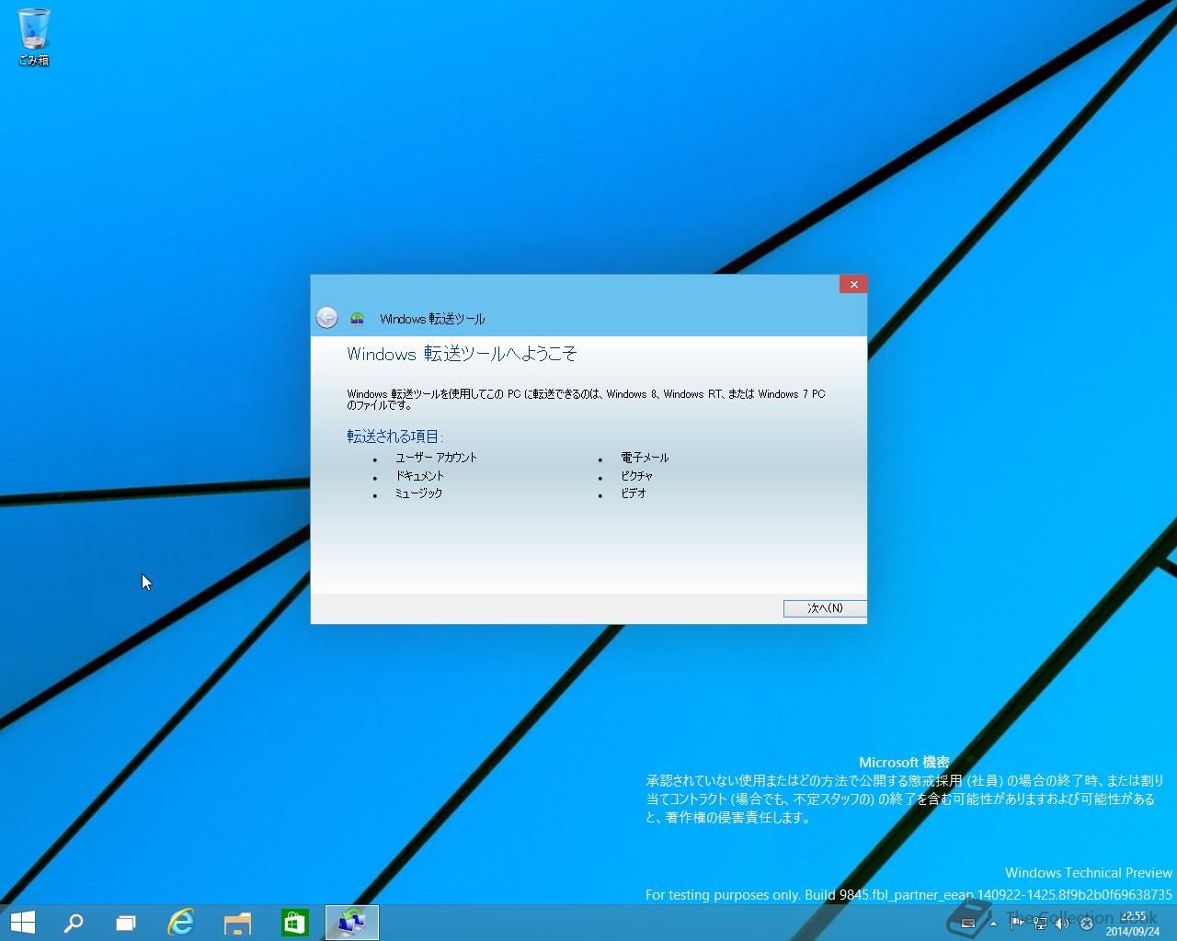Click the ピクチャ list item
The height and width of the screenshot is (941, 1177).
pyautogui.click(x=636, y=476)
